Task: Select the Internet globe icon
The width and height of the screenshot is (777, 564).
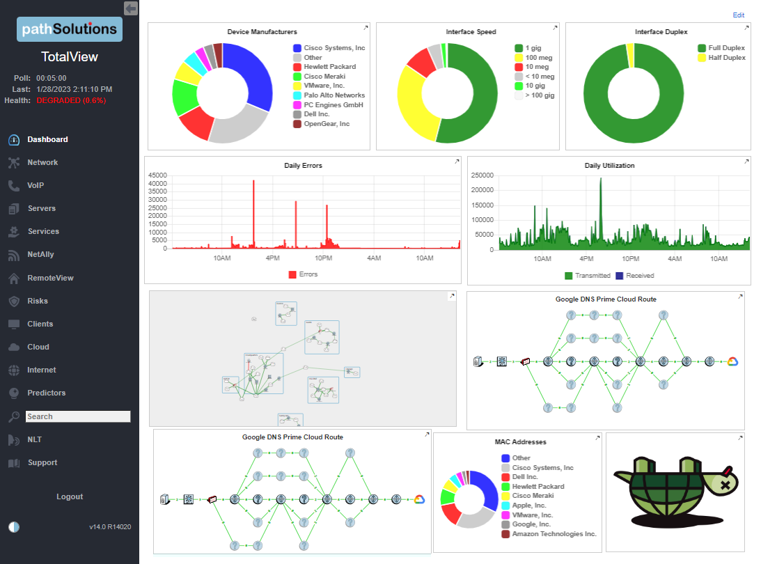Action: tap(14, 370)
